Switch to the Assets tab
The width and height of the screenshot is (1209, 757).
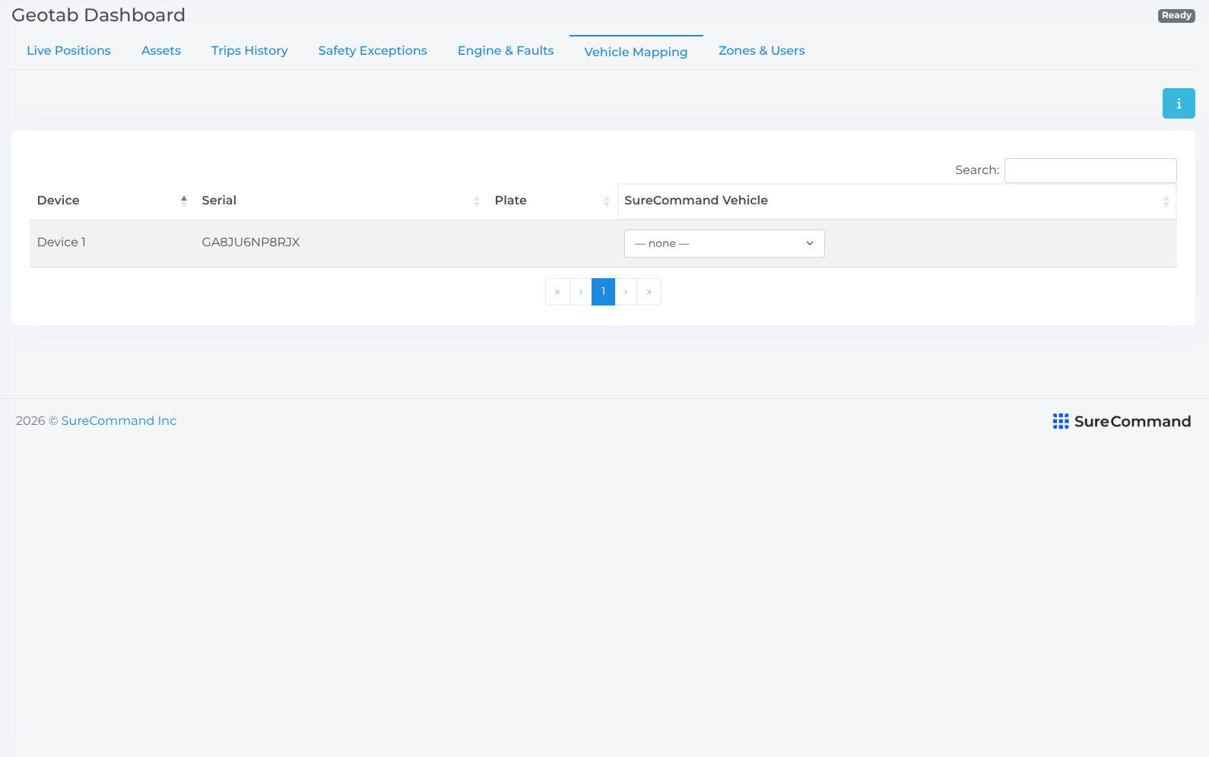click(161, 50)
